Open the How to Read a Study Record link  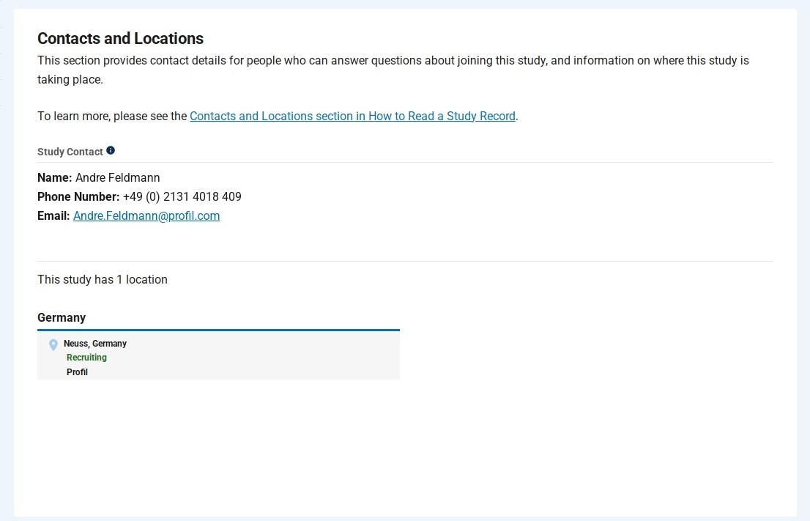click(352, 116)
